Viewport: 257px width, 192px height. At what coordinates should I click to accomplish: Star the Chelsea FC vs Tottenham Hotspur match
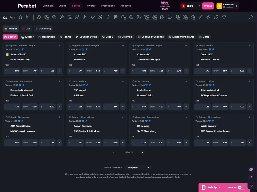186,46
